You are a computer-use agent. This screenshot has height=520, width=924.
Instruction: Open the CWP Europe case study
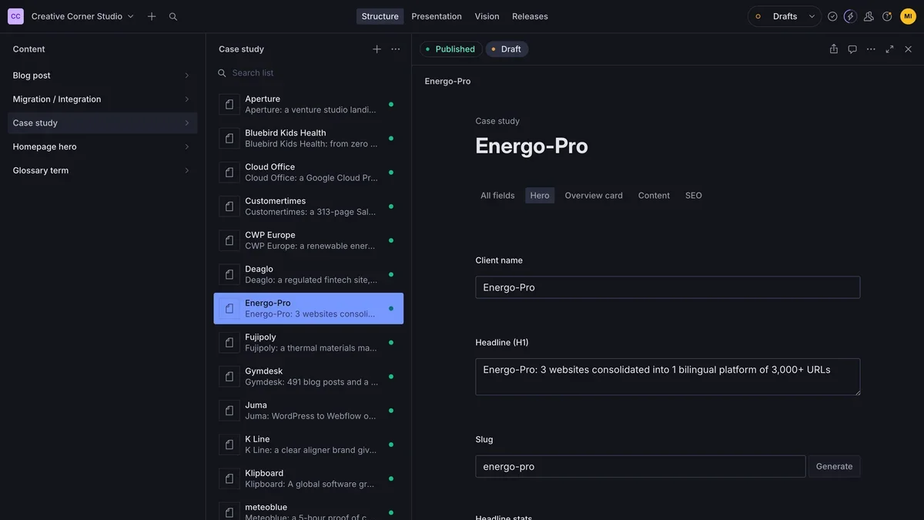click(309, 240)
